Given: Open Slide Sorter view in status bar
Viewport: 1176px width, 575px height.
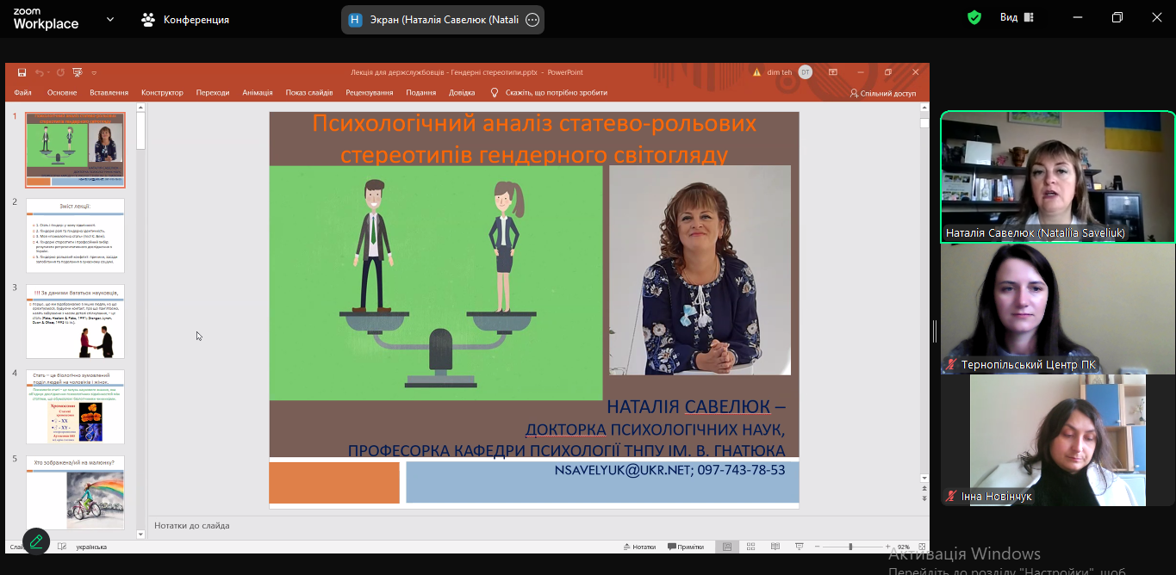Looking at the screenshot, I should (751, 547).
